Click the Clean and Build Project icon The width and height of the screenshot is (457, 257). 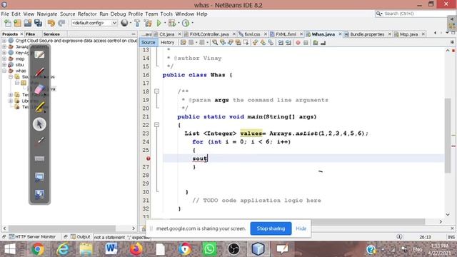tap(148, 23)
